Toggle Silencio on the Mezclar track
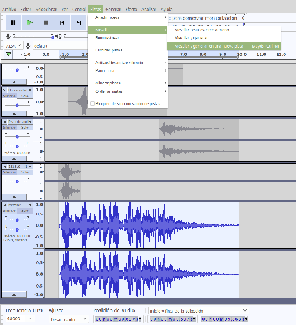The width and height of the screenshot is (296, 325). (10, 211)
